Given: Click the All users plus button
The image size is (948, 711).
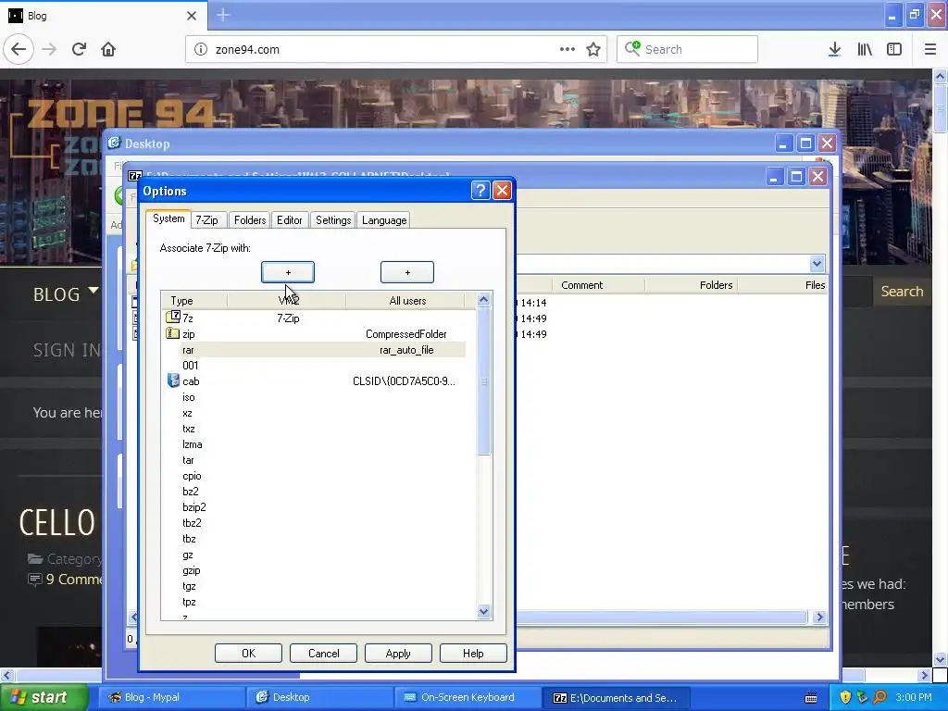Looking at the screenshot, I should (x=407, y=272).
